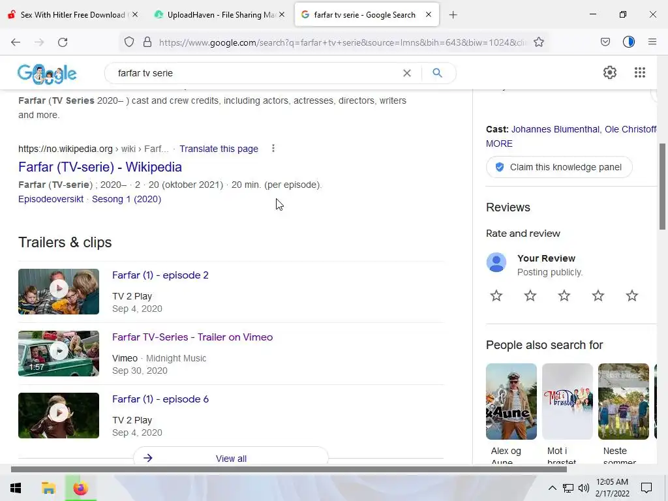The image size is (668, 501).
Task: Click Translate this page link
Action: 219,149
